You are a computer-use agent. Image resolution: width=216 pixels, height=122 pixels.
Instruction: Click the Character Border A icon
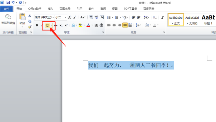(102, 17)
